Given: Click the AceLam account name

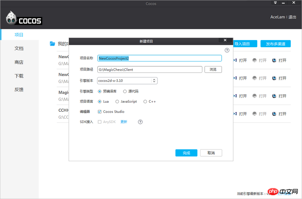Looking at the screenshot, I should pyautogui.click(x=277, y=17).
